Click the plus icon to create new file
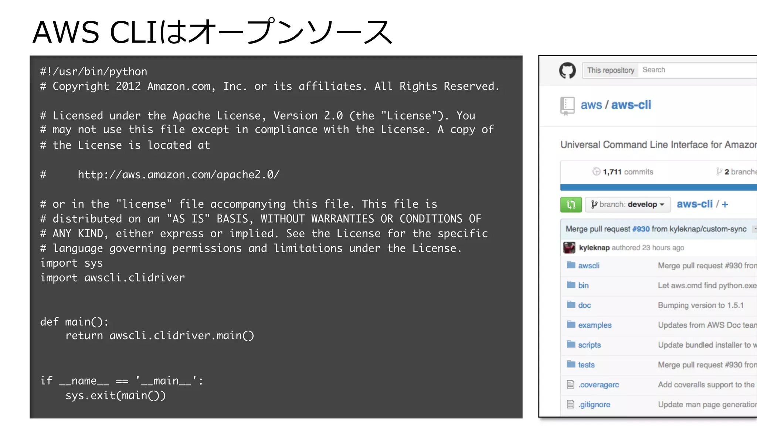The image size is (757, 426). pyautogui.click(x=725, y=204)
